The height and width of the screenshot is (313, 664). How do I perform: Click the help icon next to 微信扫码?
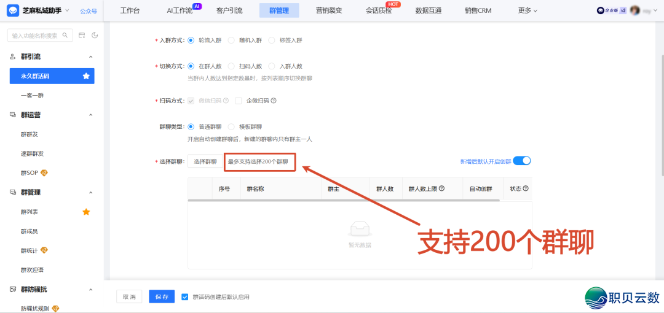coord(226,101)
